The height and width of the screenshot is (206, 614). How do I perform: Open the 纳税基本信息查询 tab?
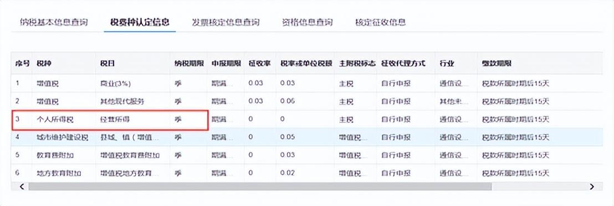coord(54,22)
